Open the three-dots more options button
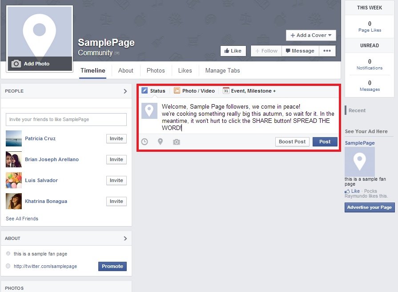398x292 pixels. (x=327, y=51)
